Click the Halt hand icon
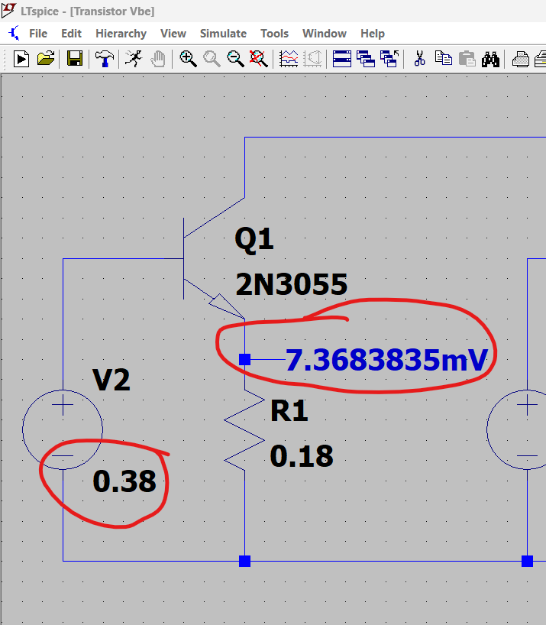Image resolution: width=546 pixels, height=625 pixels. (158, 59)
